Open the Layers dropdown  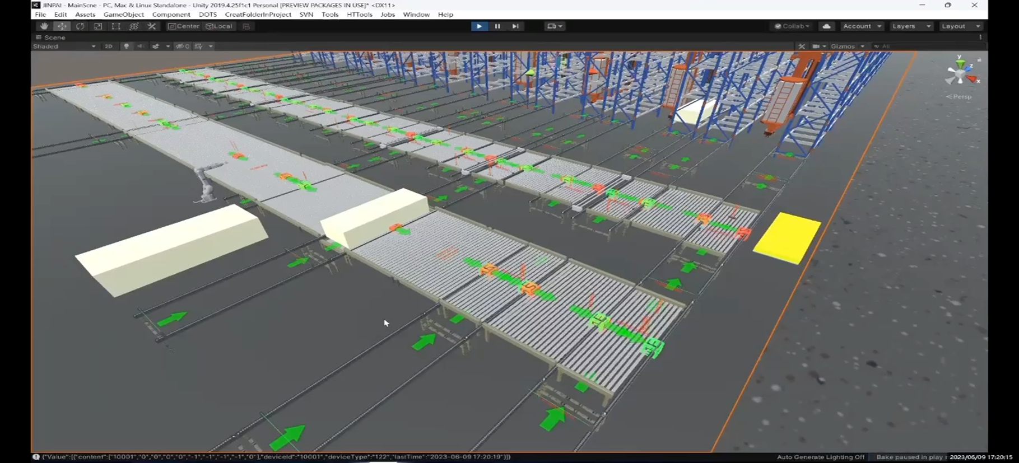pos(911,26)
